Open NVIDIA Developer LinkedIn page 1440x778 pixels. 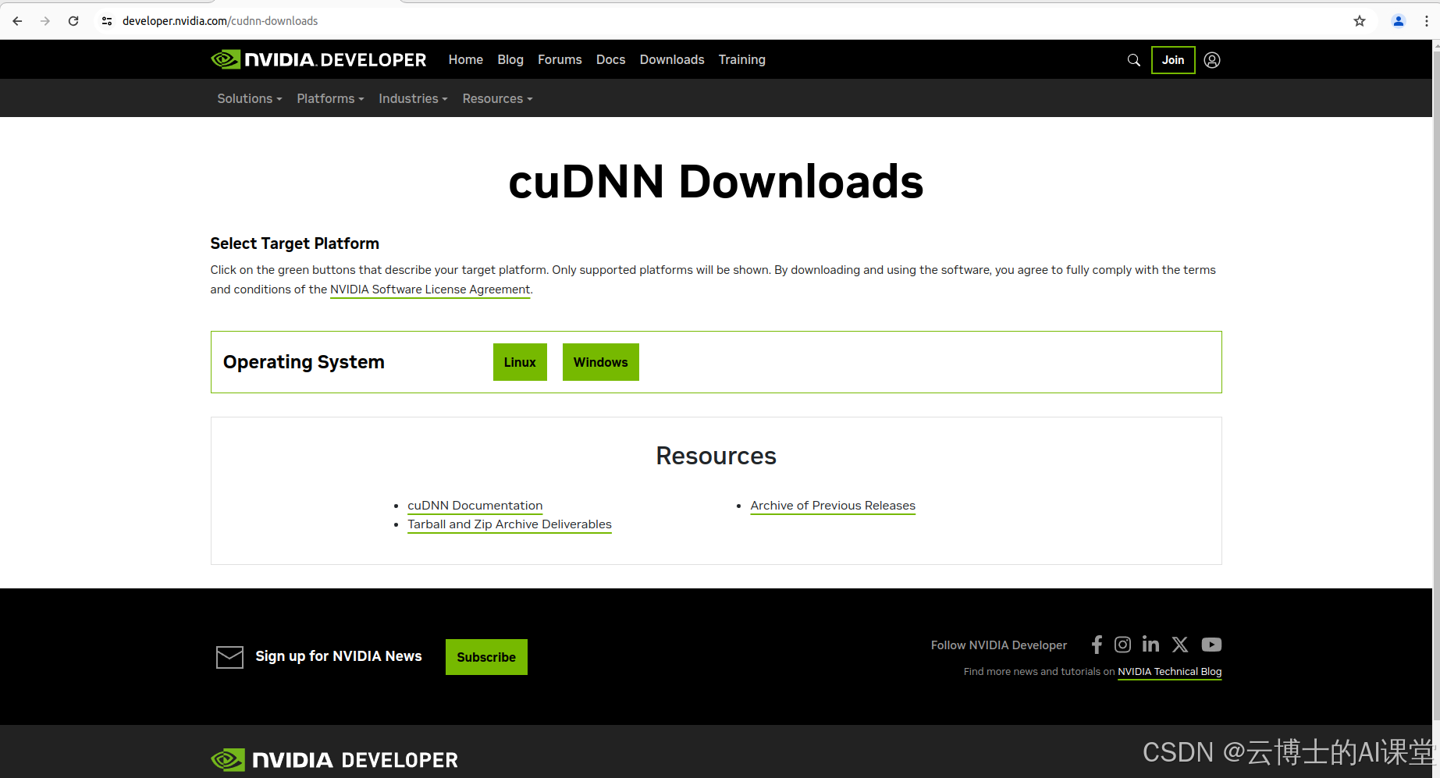tap(1150, 645)
